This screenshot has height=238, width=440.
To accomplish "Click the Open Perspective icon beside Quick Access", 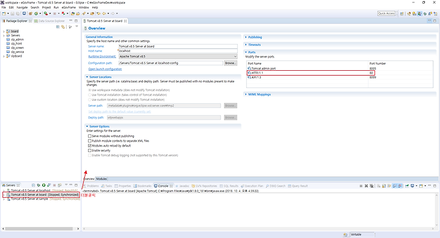I will (402, 13).
